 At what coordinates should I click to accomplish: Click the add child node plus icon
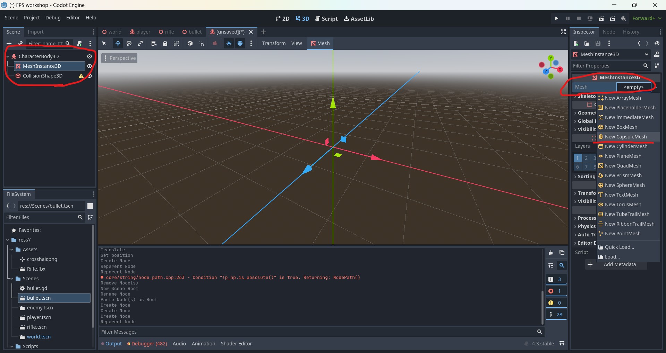[x=9, y=43]
